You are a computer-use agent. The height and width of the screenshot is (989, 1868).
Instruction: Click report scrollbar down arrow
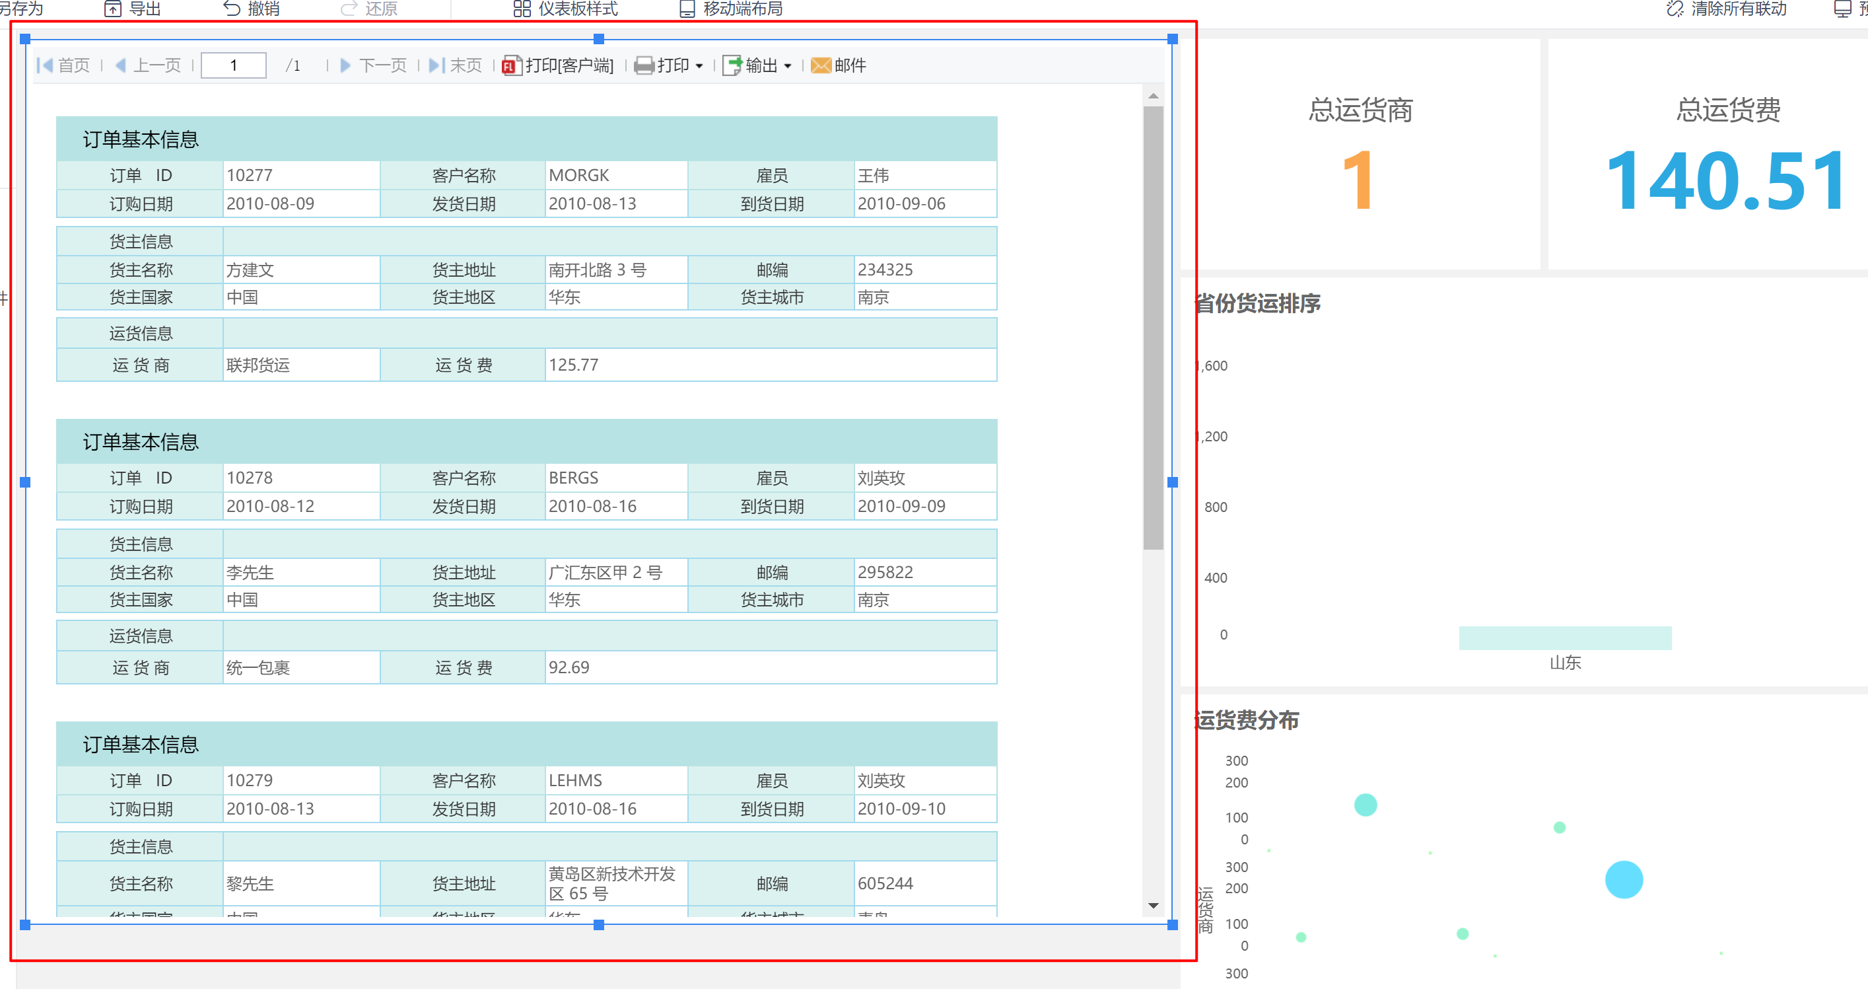coord(1153,906)
